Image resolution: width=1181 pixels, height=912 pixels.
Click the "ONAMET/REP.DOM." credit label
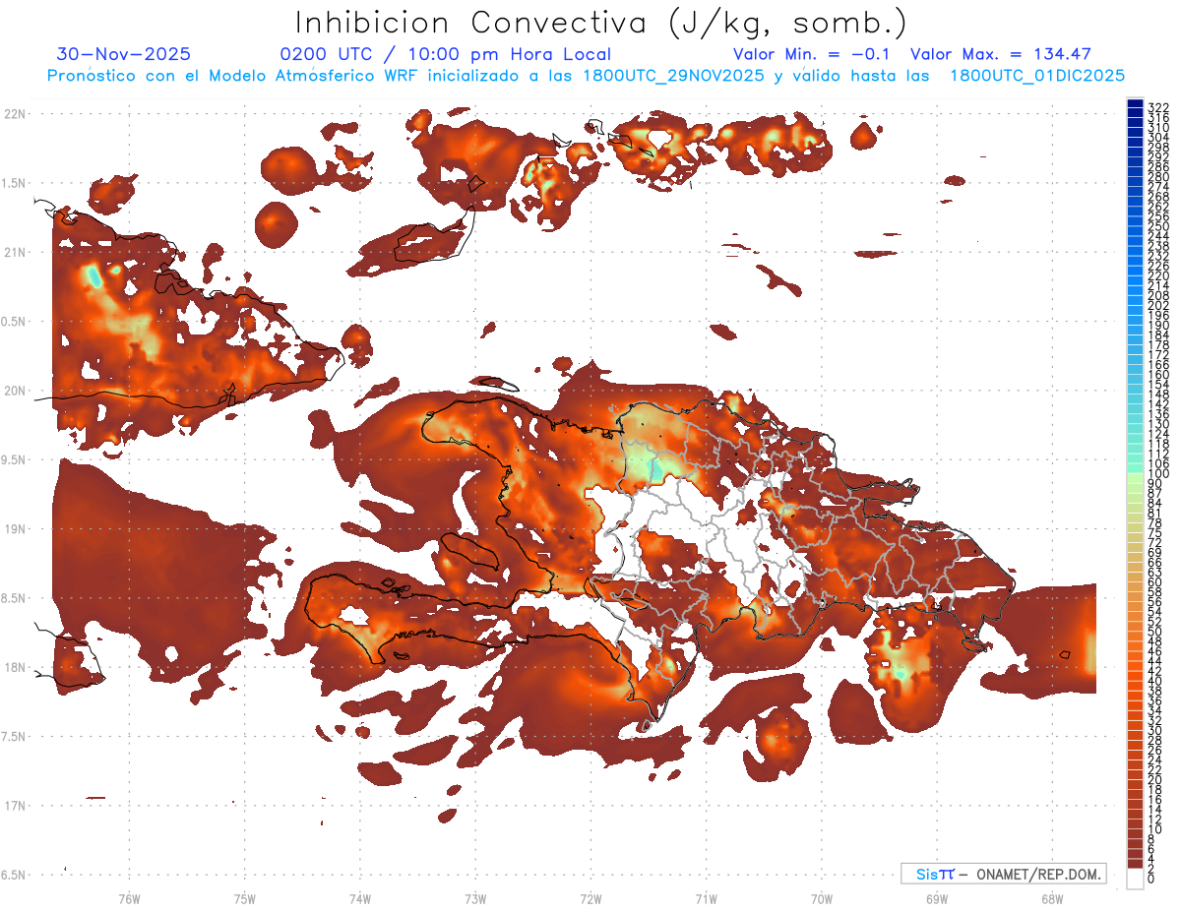click(x=1037, y=874)
